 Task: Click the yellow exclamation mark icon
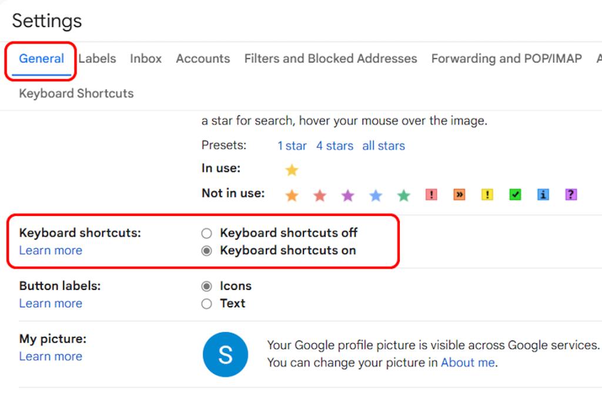(x=487, y=195)
